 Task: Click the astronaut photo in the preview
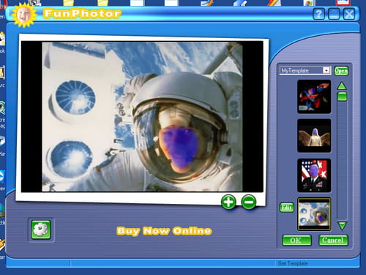(x=143, y=117)
